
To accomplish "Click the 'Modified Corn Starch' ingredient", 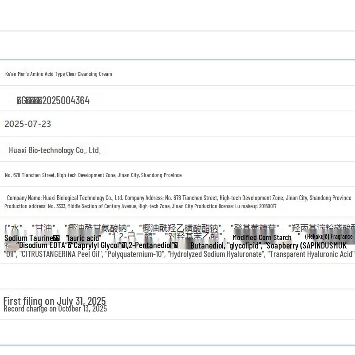I will [262, 237].
